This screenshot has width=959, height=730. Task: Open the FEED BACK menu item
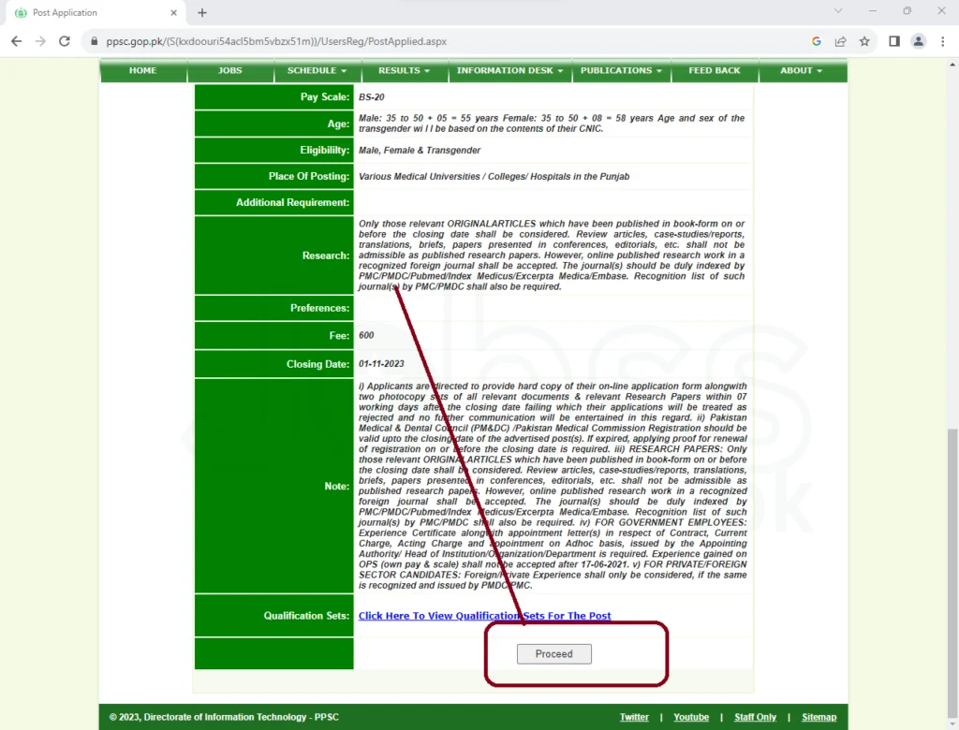(715, 70)
